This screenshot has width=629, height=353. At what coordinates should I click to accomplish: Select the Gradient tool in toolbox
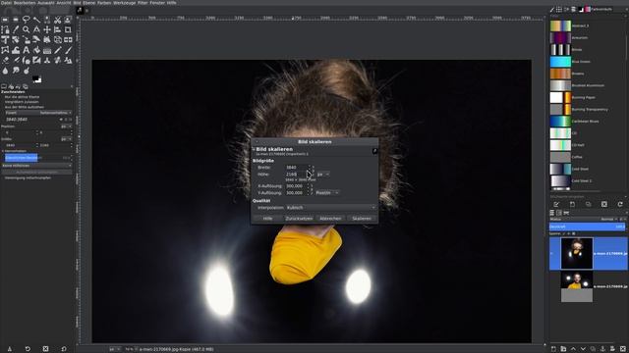pos(47,50)
